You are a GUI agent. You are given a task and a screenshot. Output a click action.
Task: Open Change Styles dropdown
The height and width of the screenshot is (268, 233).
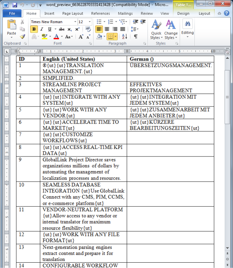171,30
